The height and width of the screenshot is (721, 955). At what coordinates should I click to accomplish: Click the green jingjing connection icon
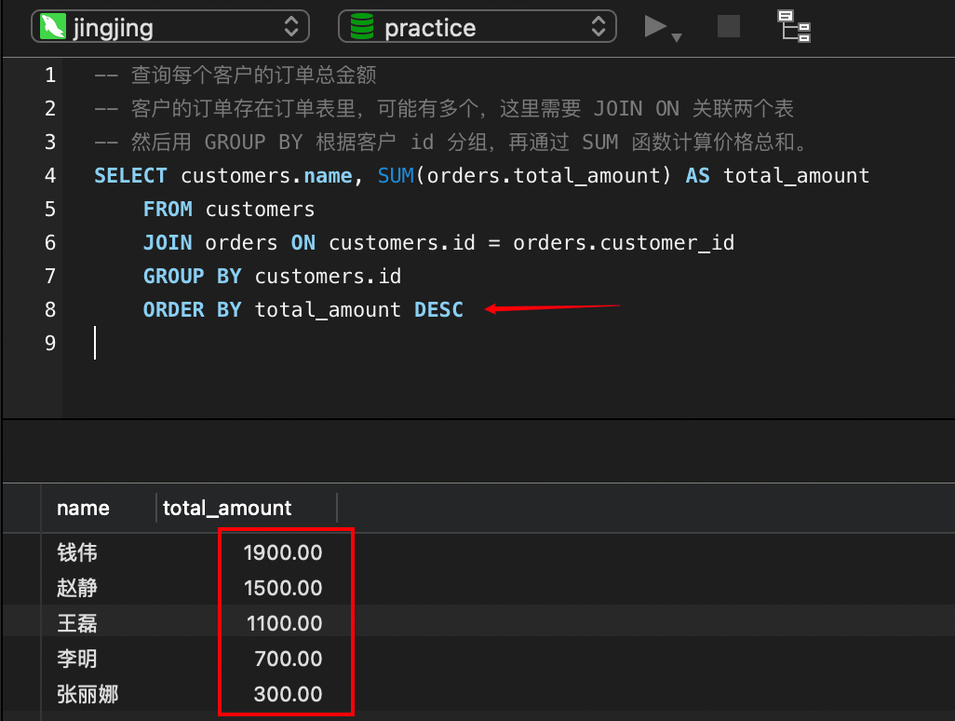[54, 27]
